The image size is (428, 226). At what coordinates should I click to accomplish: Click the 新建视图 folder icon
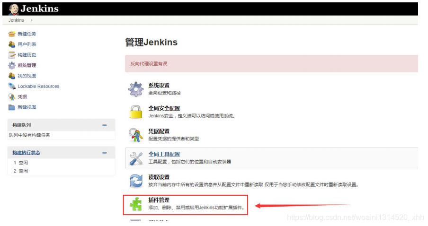click(12, 107)
